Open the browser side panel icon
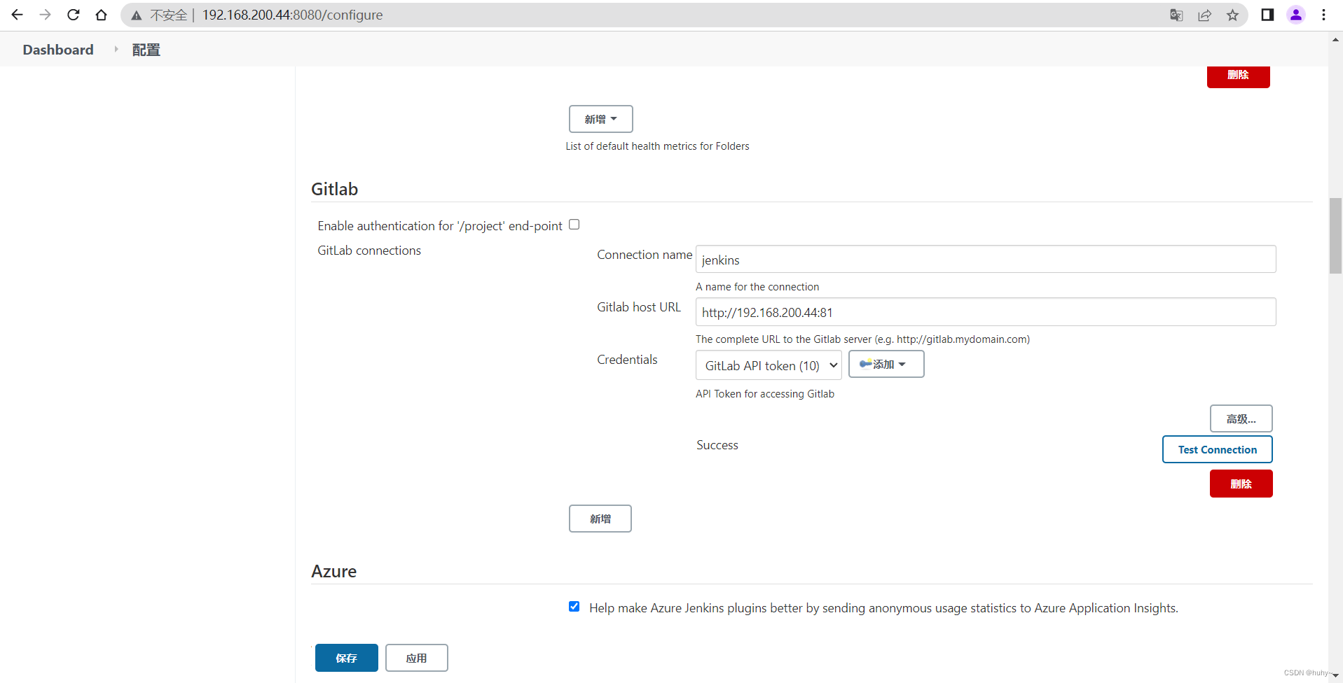The image size is (1343, 683). [x=1268, y=15]
